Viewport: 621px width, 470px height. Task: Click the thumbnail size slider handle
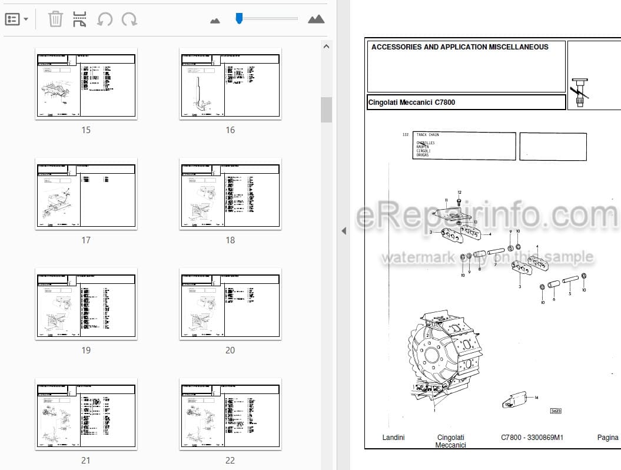239,18
